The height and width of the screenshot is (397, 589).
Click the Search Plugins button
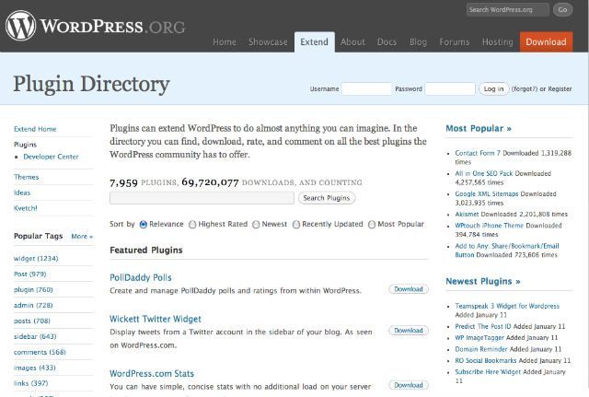coord(327,198)
